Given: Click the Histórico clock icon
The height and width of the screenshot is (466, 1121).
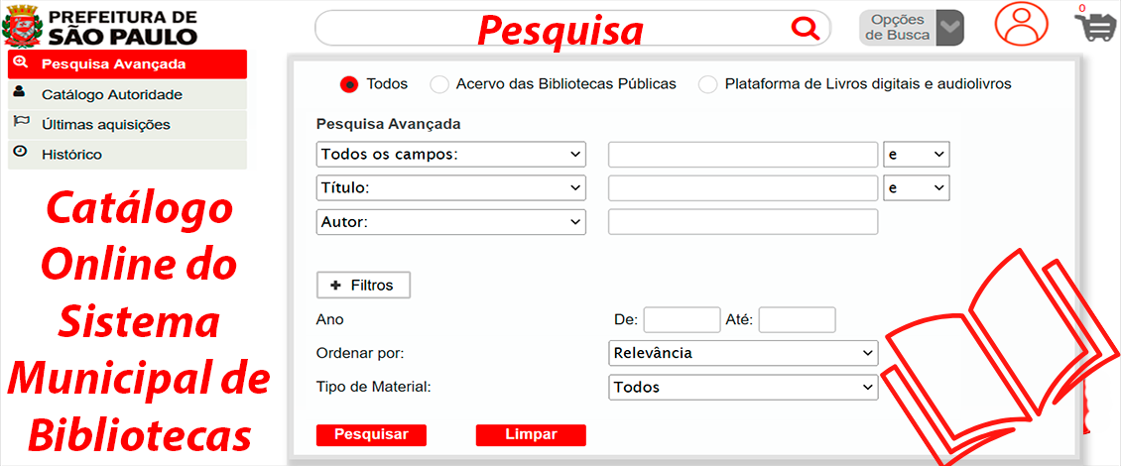Looking at the screenshot, I should [x=20, y=152].
